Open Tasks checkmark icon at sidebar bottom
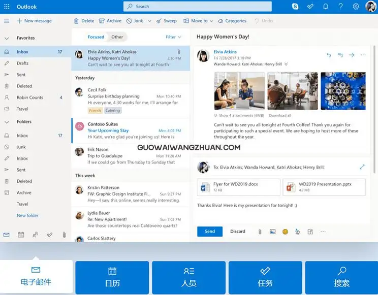This screenshot has width=378, height=295. [50, 235]
